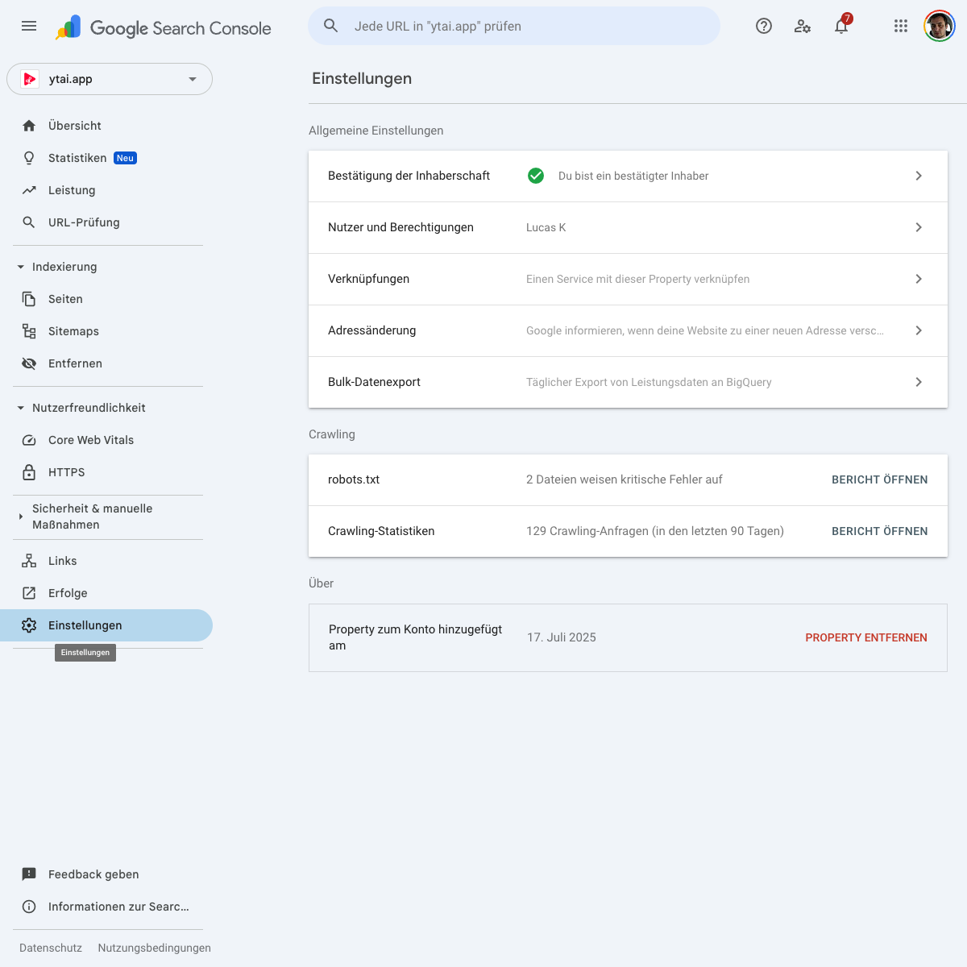Open the user settings icon in header

tap(803, 26)
